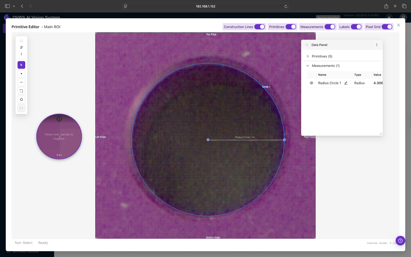411x257 pixels.
Task: Click the Type column header
Action: coord(358,75)
